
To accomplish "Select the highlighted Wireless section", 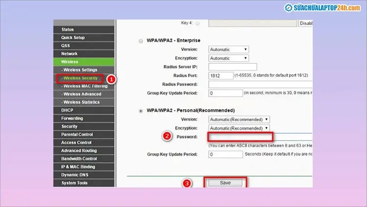I will [84, 62].
